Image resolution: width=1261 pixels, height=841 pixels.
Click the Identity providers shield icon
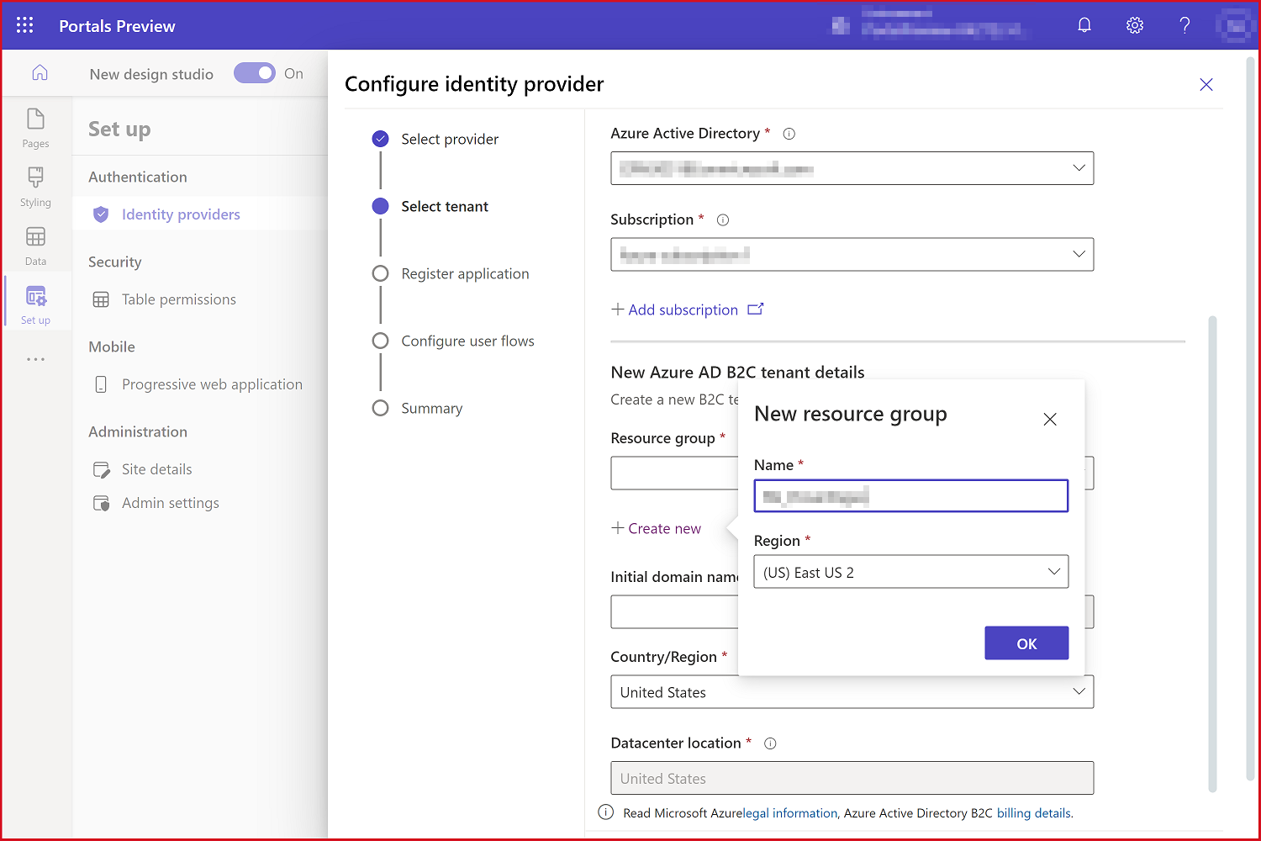(101, 214)
